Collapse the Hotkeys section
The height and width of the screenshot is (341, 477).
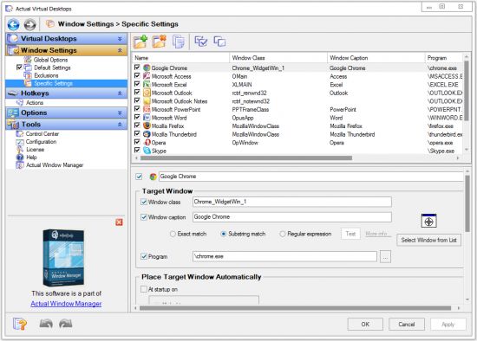[120, 93]
